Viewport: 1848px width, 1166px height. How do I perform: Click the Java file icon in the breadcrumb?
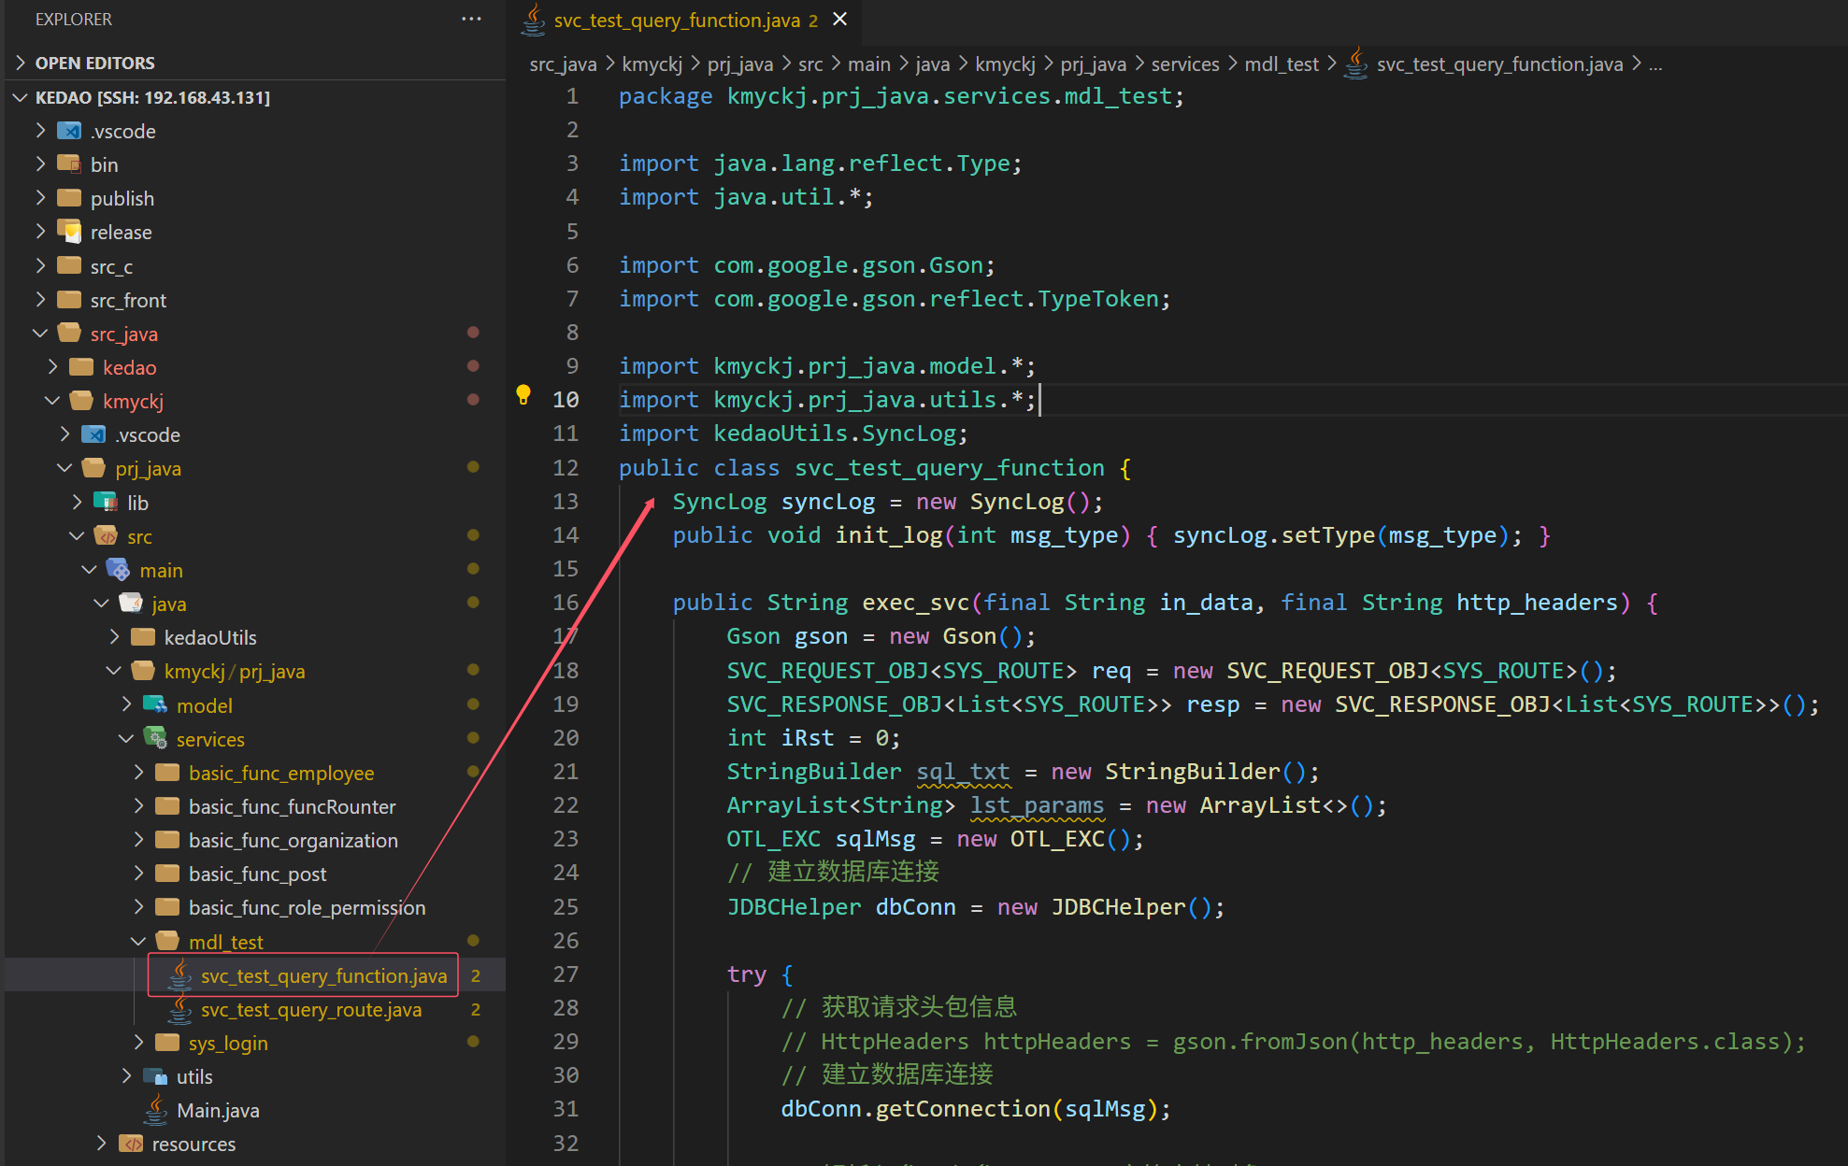tap(1355, 64)
